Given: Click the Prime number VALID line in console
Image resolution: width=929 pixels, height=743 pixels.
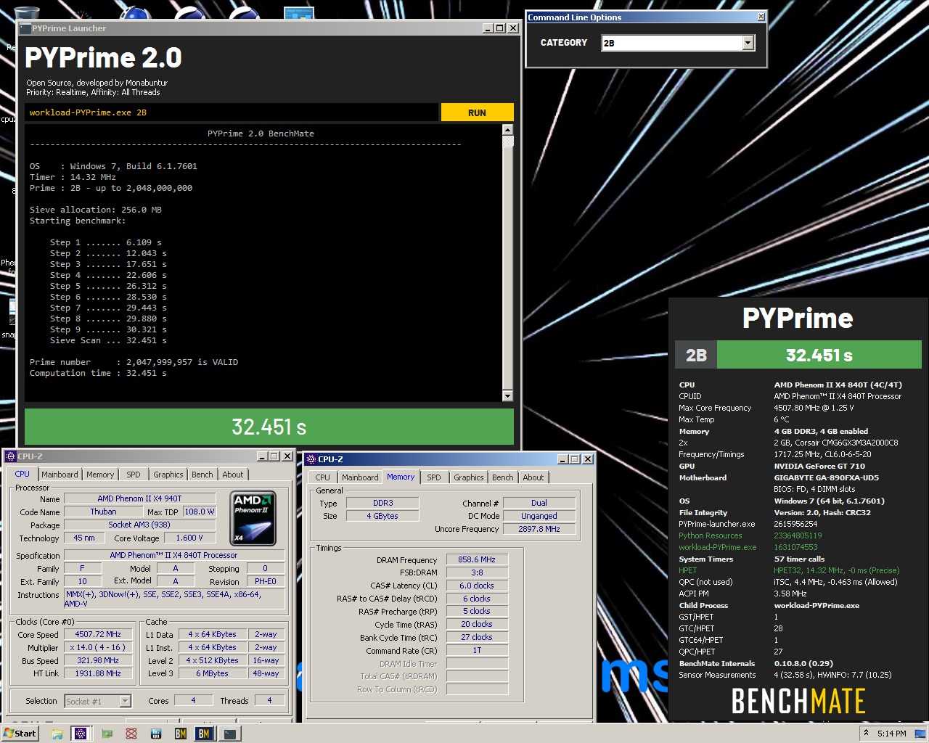Looking at the screenshot, I should 134,362.
